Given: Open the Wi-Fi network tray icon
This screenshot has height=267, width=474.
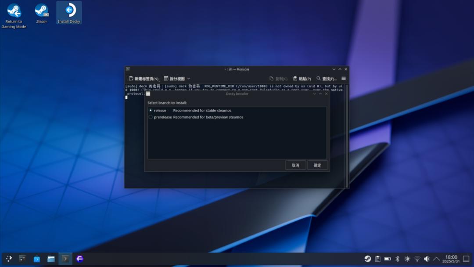Looking at the screenshot, I should (x=417, y=259).
